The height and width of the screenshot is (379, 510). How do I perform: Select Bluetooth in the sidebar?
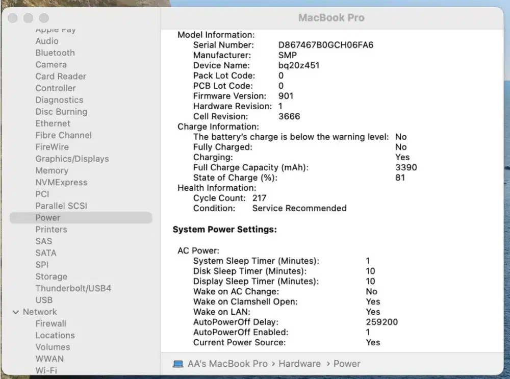[x=55, y=53]
